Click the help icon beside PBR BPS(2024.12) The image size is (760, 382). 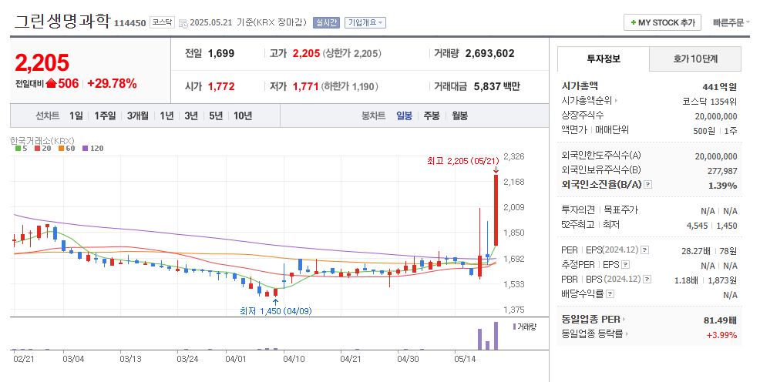click(647, 280)
